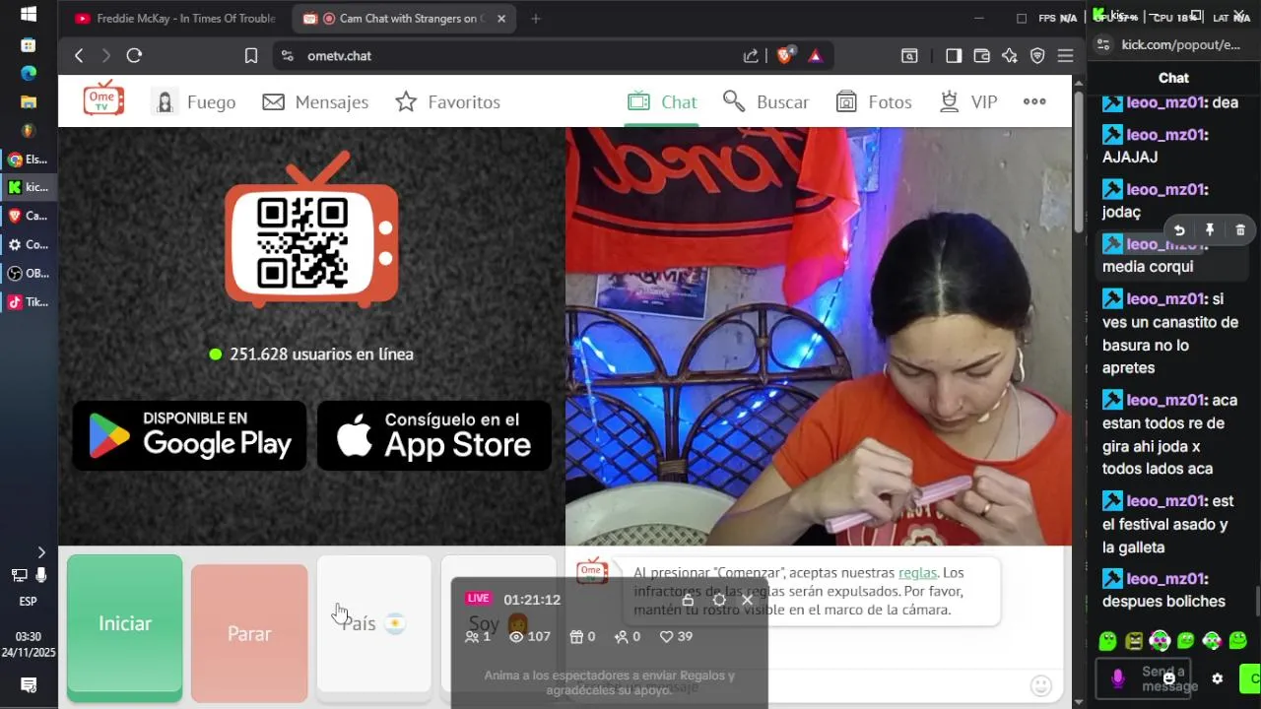Open the Fuego section icon
This screenshot has width=1261, height=709.
click(165, 101)
